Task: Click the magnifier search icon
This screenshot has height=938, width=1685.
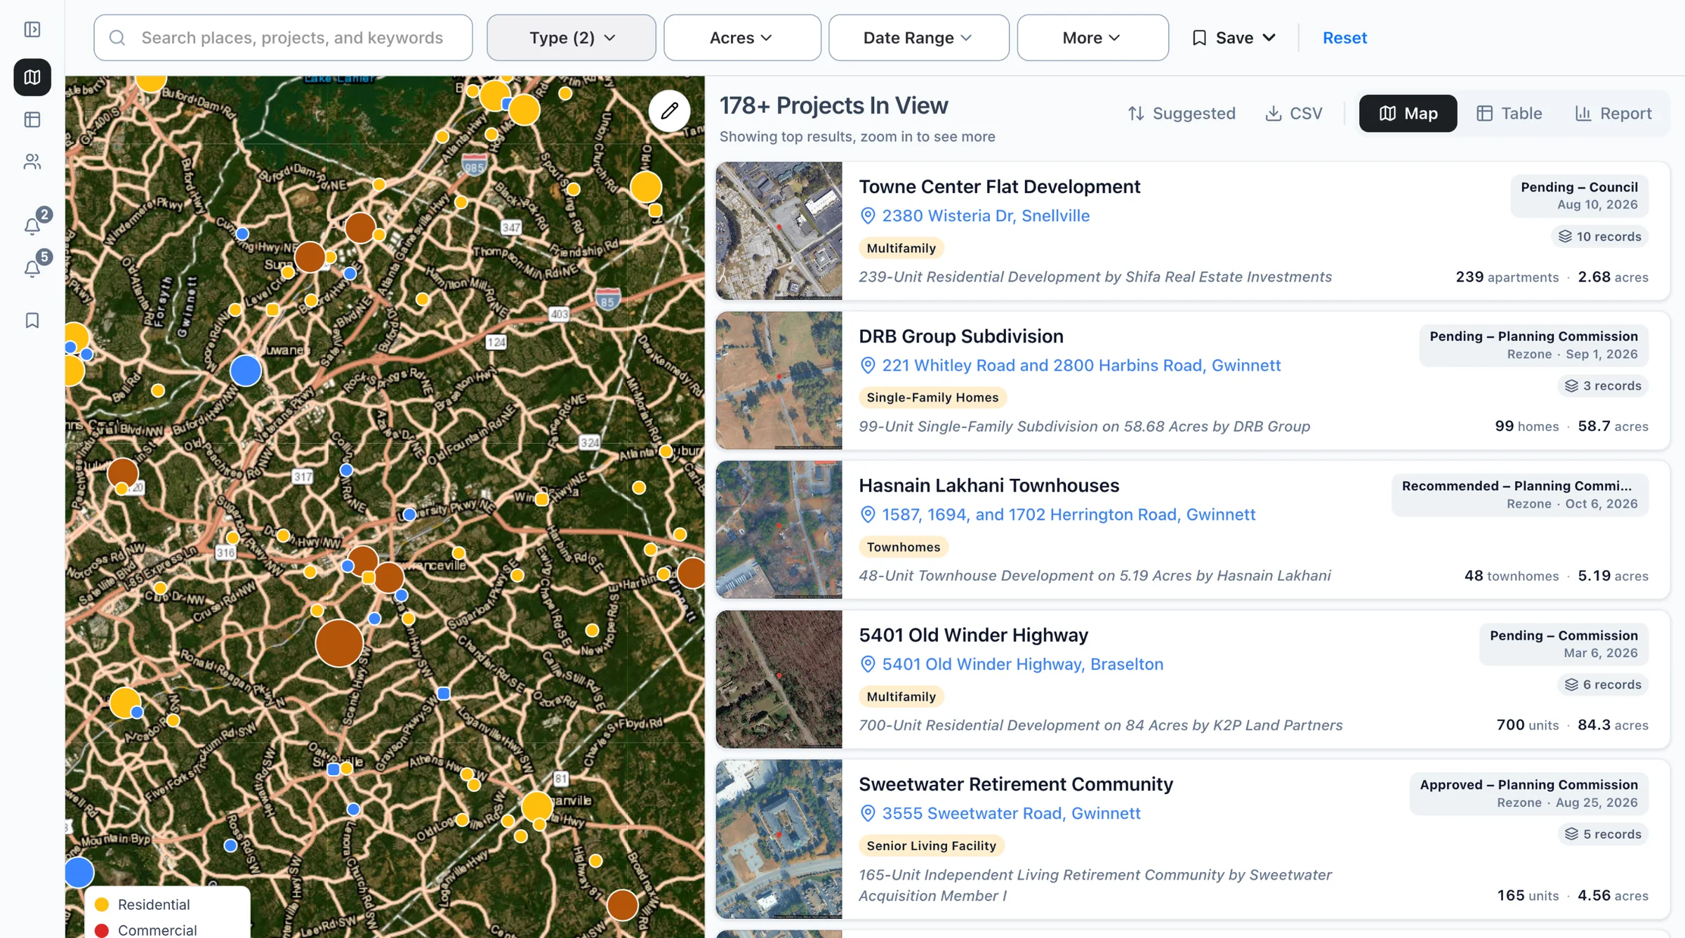Action: tap(117, 38)
